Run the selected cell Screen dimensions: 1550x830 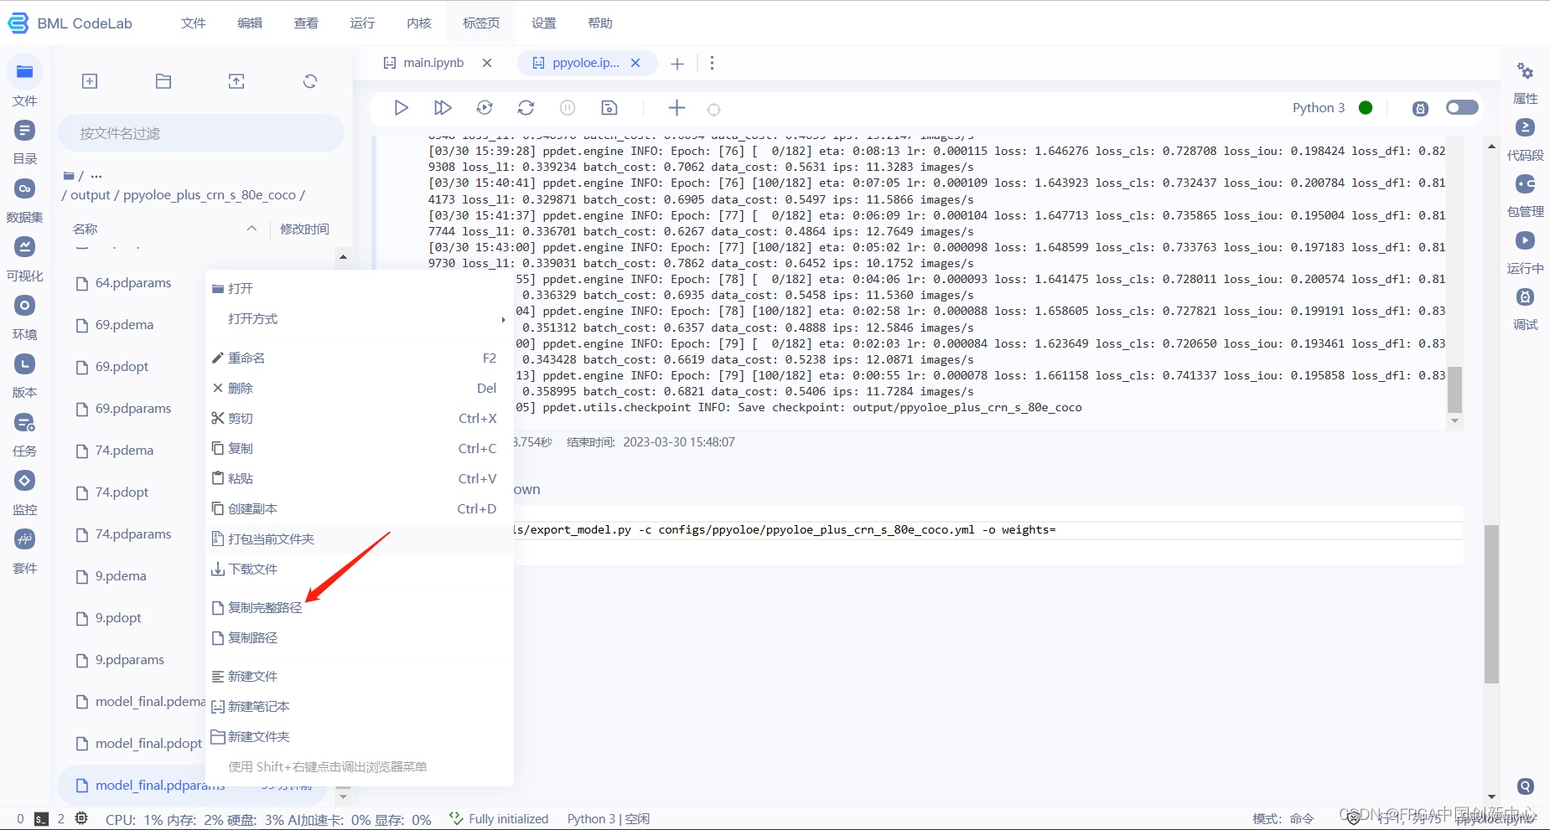[x=401, y=107]
